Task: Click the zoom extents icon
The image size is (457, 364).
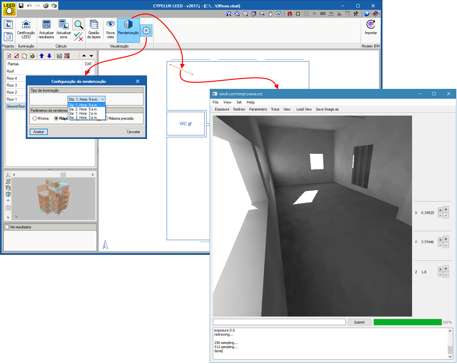Action: [237, 14]
